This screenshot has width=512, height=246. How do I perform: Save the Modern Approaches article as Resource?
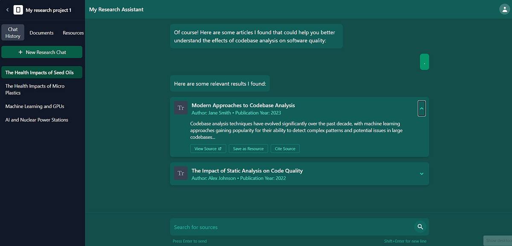pyautogui.click(x=248, y=148)
